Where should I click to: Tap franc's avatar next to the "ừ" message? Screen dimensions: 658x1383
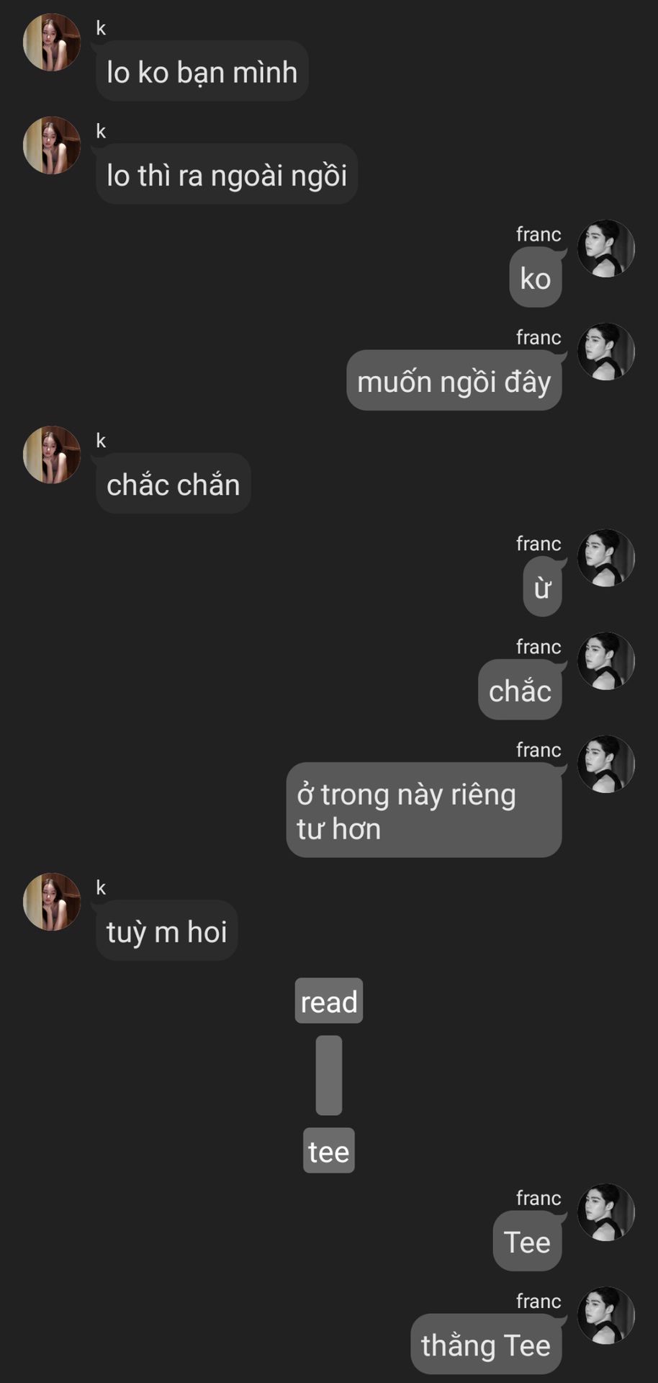(x=606, y=558)
